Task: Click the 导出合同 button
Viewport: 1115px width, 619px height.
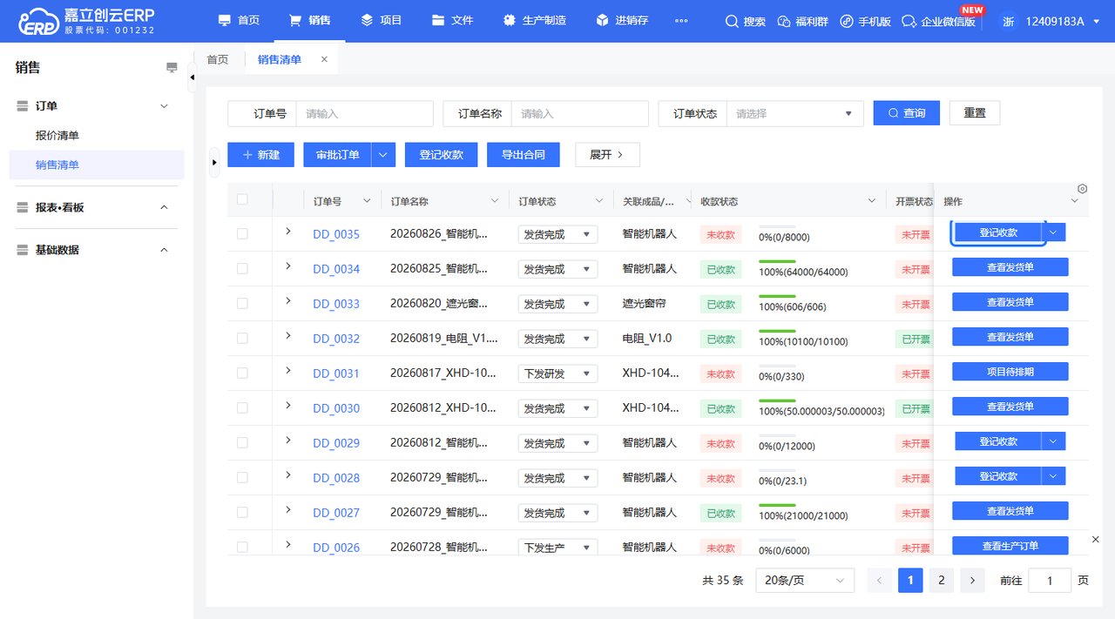Action: (x=523, y=154)
